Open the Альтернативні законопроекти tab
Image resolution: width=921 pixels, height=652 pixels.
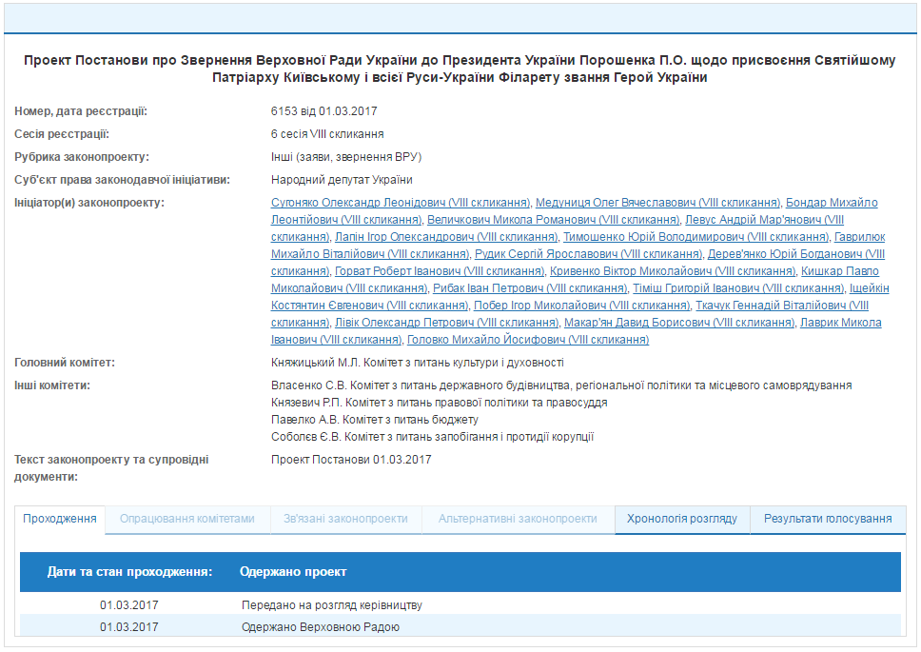(x=518, y=519)
